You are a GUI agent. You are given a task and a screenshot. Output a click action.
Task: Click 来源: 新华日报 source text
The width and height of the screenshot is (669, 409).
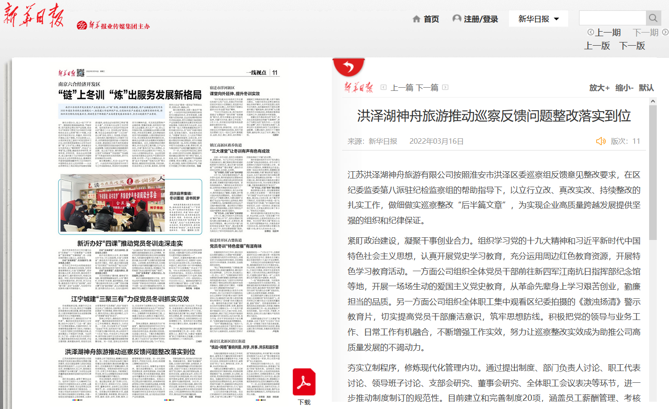pyautogui.click(x=372, y=141)
